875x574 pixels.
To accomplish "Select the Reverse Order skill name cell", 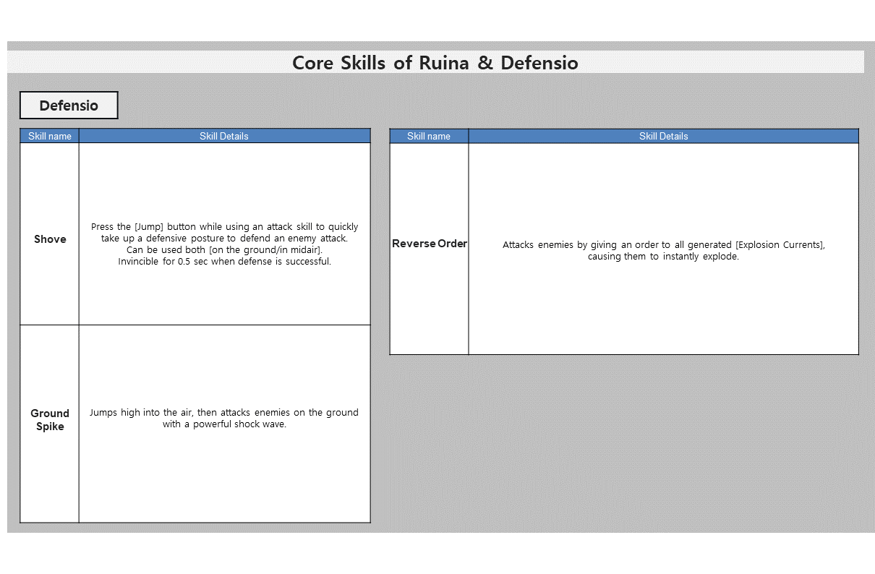I will pyautogui.click(x=429, y=249).
